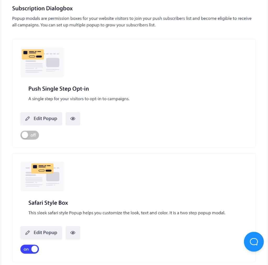The height and width of the screenshot is (265, 268).
Task: Click the eye preview icon for Push Single Step Opt-in
Action: (x=73, y=119)
